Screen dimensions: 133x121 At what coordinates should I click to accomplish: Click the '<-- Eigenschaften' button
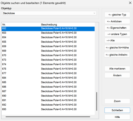(x=117, y=28)
